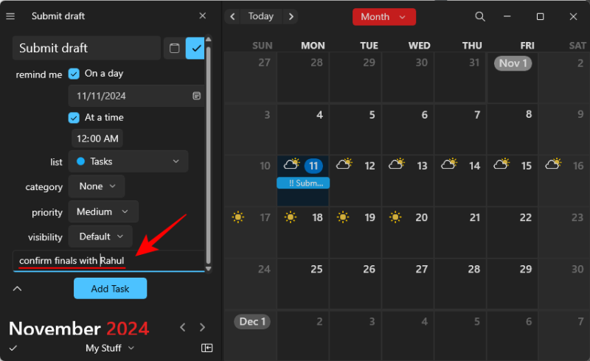Viewport: 590px width, 361px height.
Task: Click the weather icon on Wednesday 13
Action: pos(397,164)
